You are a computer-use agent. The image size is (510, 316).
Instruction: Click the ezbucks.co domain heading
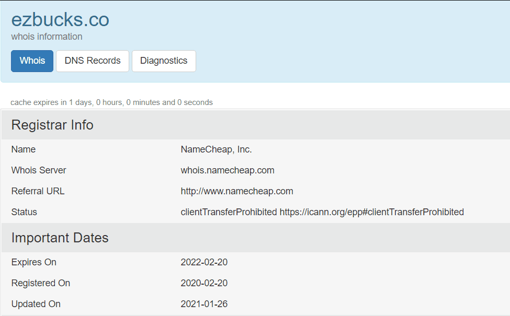tap(60, 19)
